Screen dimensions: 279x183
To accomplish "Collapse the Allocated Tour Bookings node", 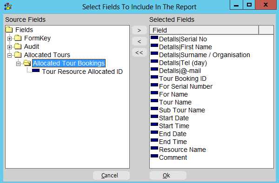I will [18, 64].
